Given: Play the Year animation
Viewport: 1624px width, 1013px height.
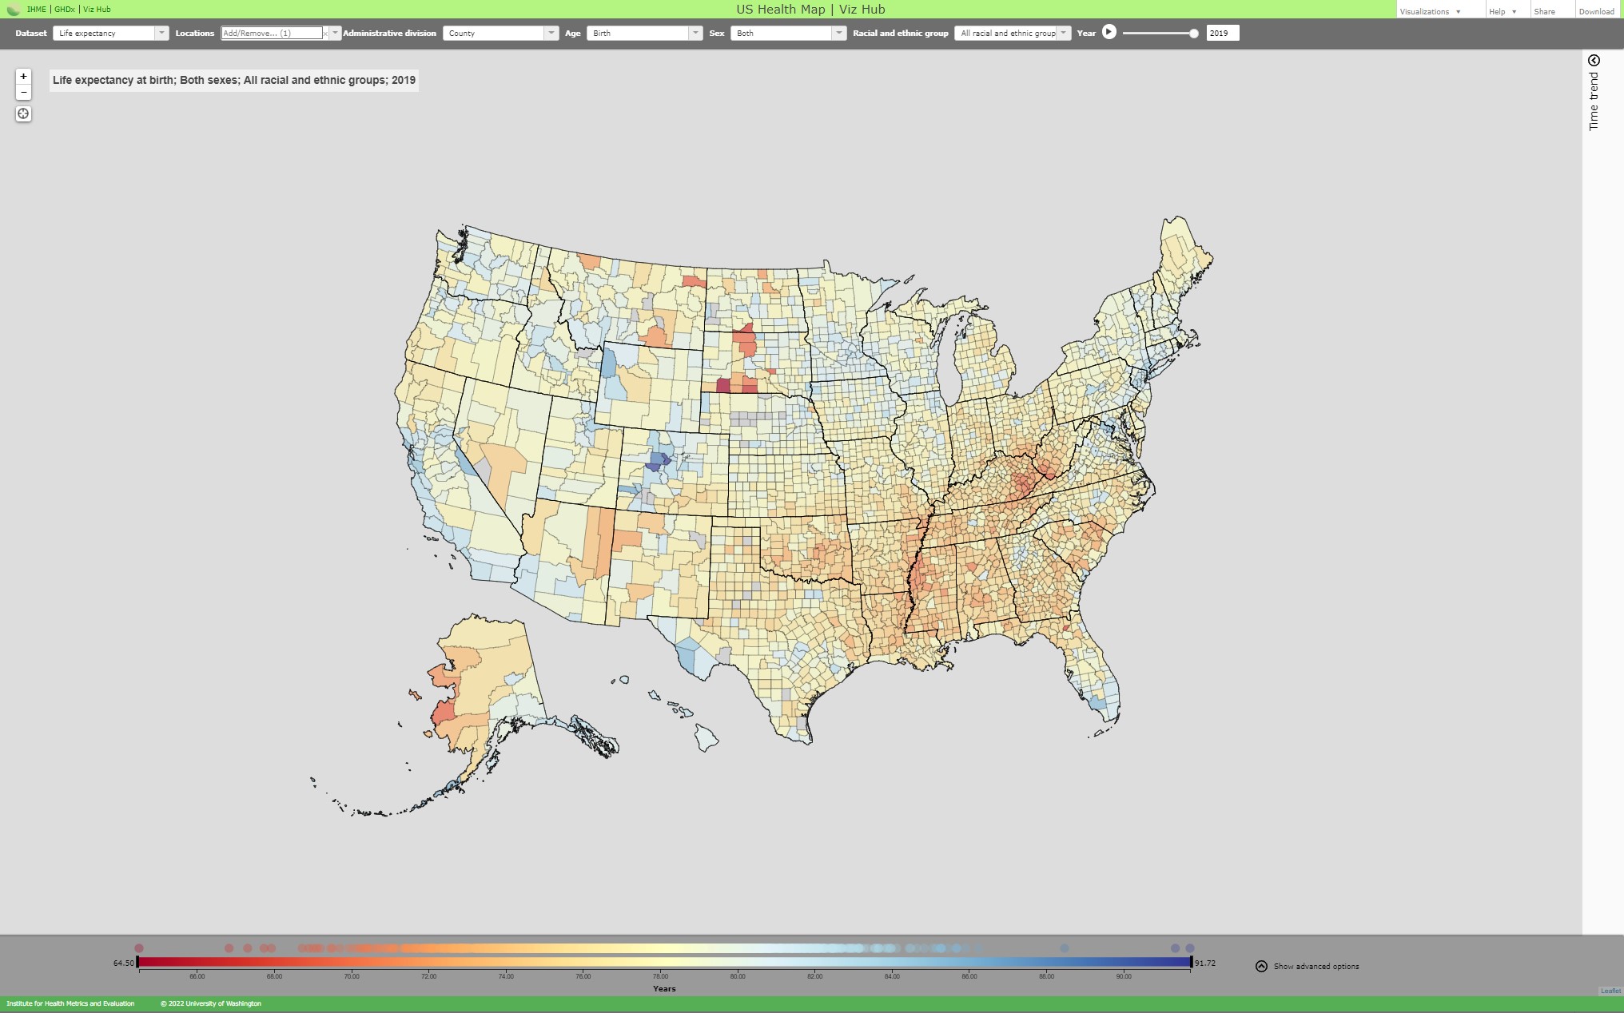Looking at the screenshot, I should tap(1109, 32).
